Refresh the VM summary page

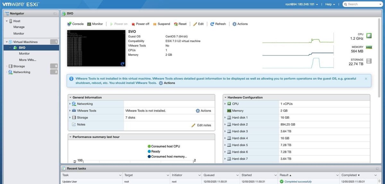(x=218, y=24)
